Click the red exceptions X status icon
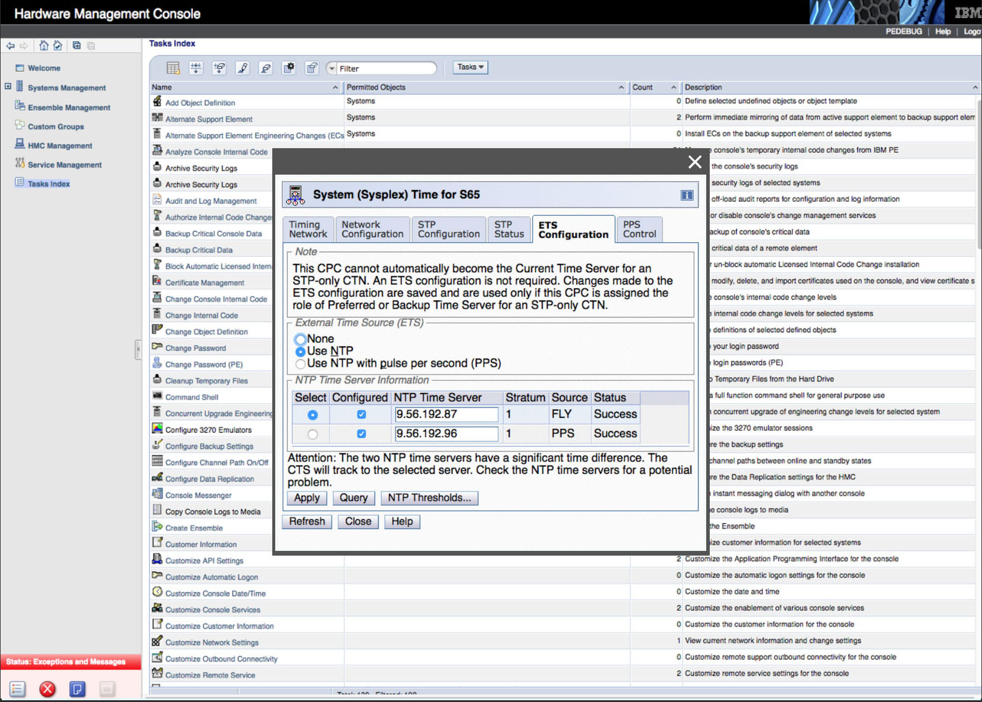 click(x=48, y=688)
